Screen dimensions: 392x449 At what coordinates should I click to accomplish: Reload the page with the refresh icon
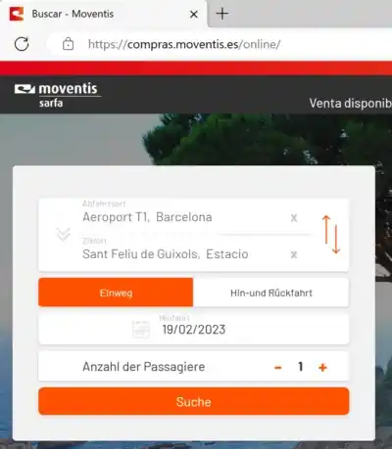(22, 44)
